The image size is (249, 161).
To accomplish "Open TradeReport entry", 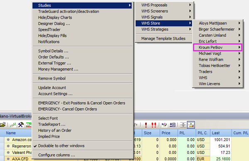I will (83, 124).
